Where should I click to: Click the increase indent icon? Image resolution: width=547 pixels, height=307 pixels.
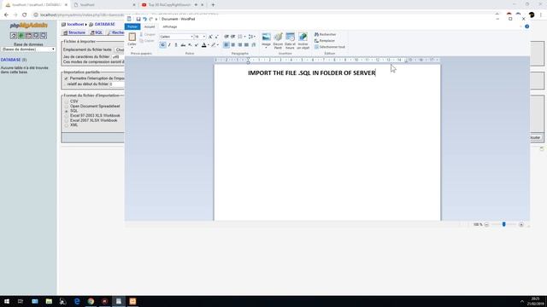233,37
